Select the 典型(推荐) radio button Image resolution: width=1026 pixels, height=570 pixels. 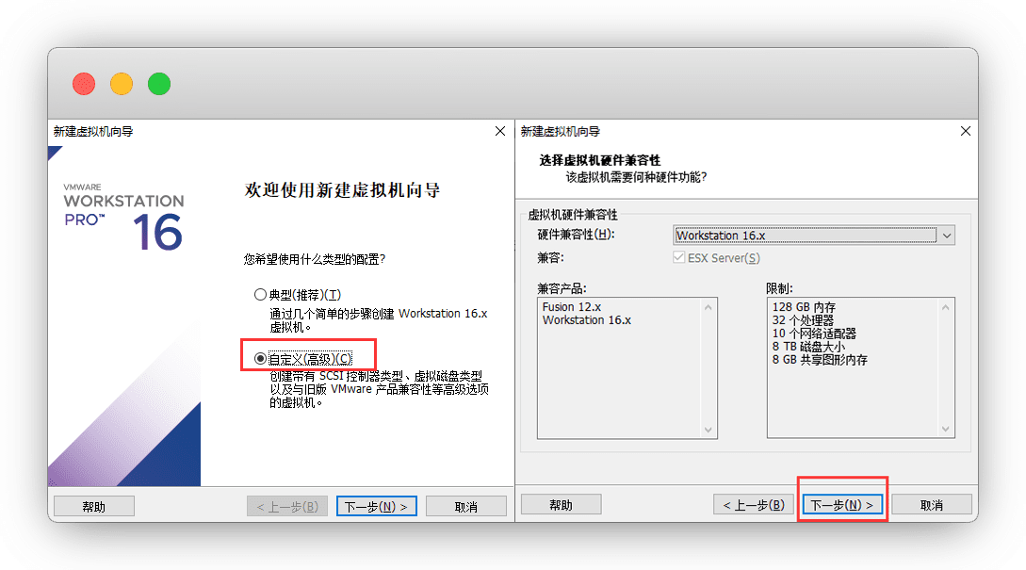coord(261,295)
